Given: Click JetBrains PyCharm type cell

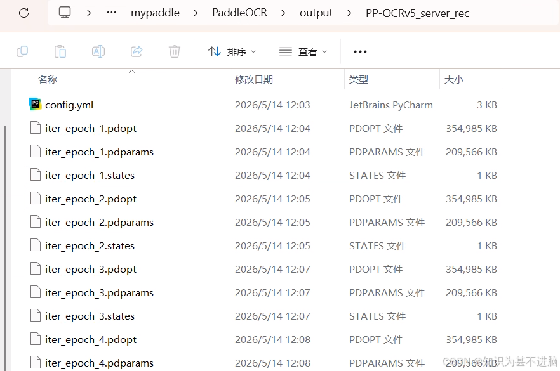Looking at the screenshot, I should (x=390, y=105).
